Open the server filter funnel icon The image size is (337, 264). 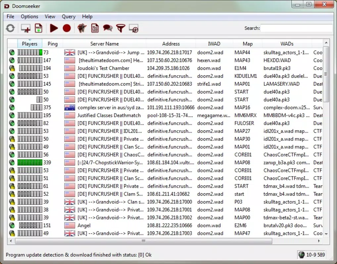120,28
